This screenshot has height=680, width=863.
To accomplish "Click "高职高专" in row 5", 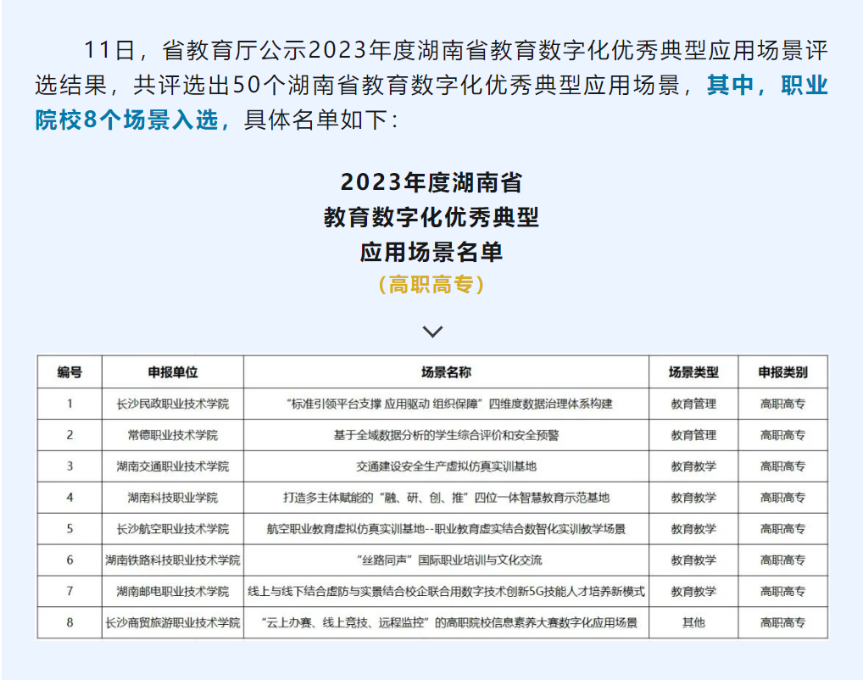I will coord(782,529).
